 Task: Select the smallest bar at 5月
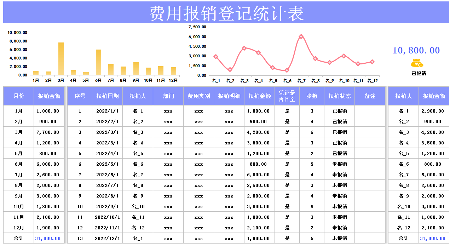tap(86, 73)
